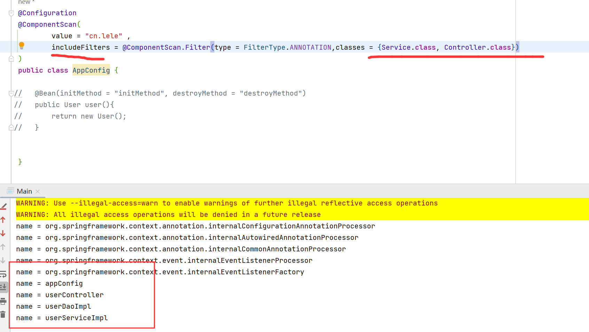The image size is (589, 332).
Task: Click the gray up arrow in console toolbar
Action: click(3, 247)
